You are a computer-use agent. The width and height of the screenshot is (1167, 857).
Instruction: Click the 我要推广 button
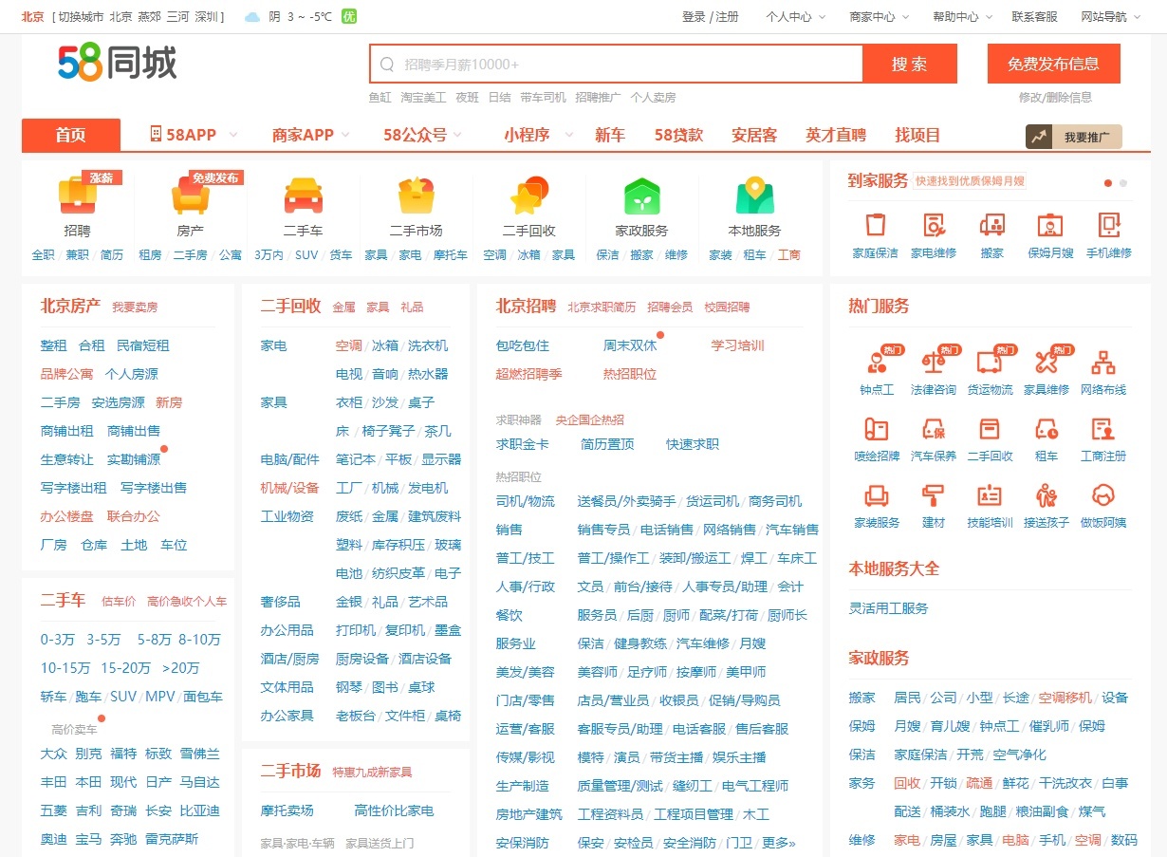click(x=1073, y=137)
